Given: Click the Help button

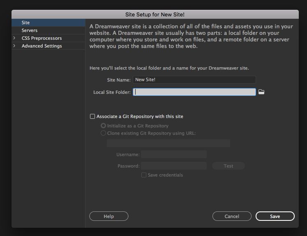Looking at the screenshot, I should 108,216.
